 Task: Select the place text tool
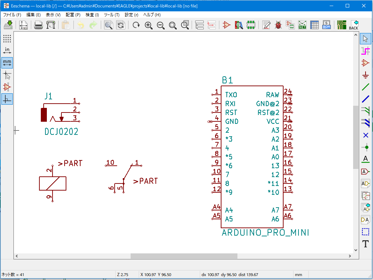(x=366, y=244)
